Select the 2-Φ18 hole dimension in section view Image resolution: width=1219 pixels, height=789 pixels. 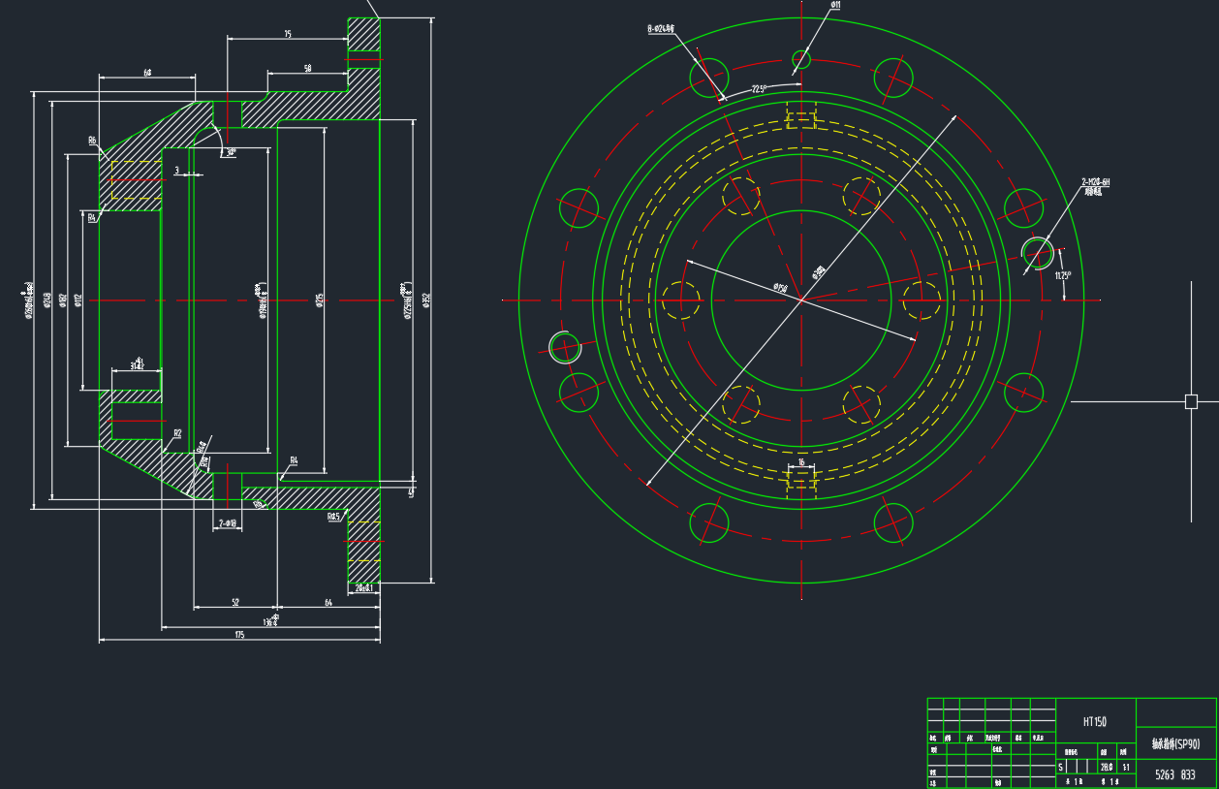228,523
